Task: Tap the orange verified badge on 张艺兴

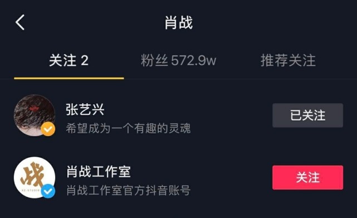Action: [x=48, y=129]
